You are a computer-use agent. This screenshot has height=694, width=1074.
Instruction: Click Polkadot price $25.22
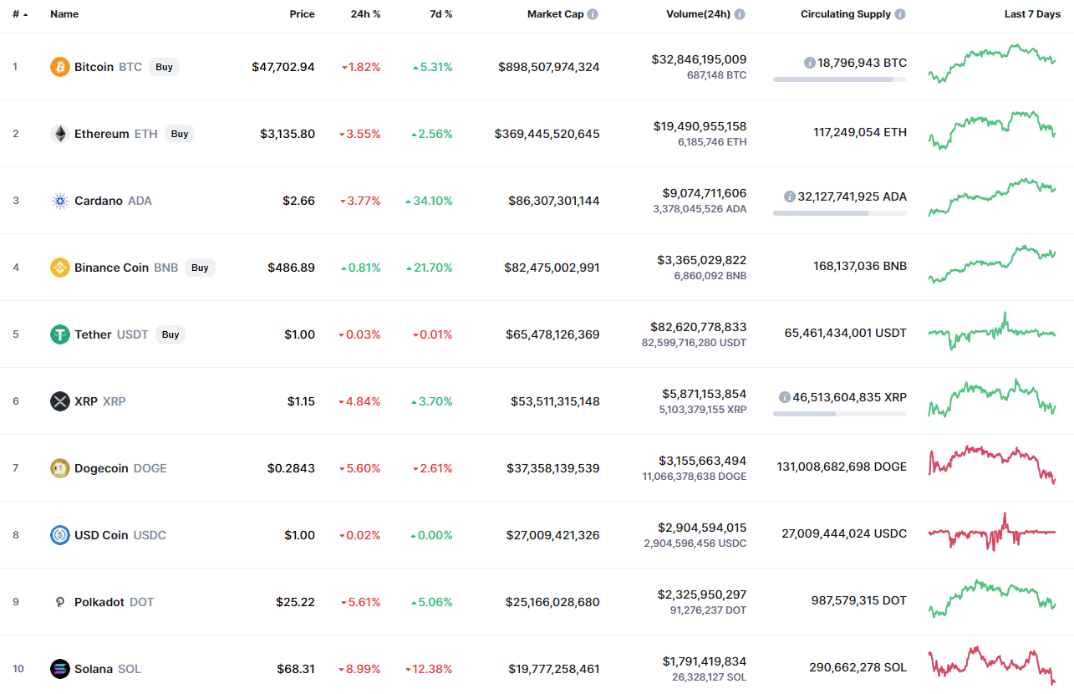(x=296, y=602)
